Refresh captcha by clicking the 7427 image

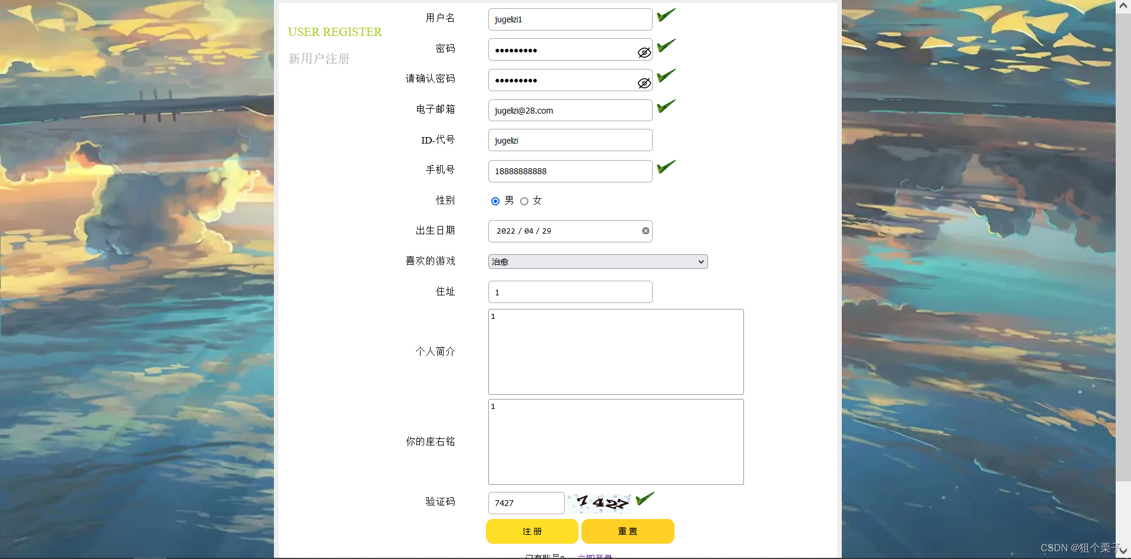pos(600,503)
